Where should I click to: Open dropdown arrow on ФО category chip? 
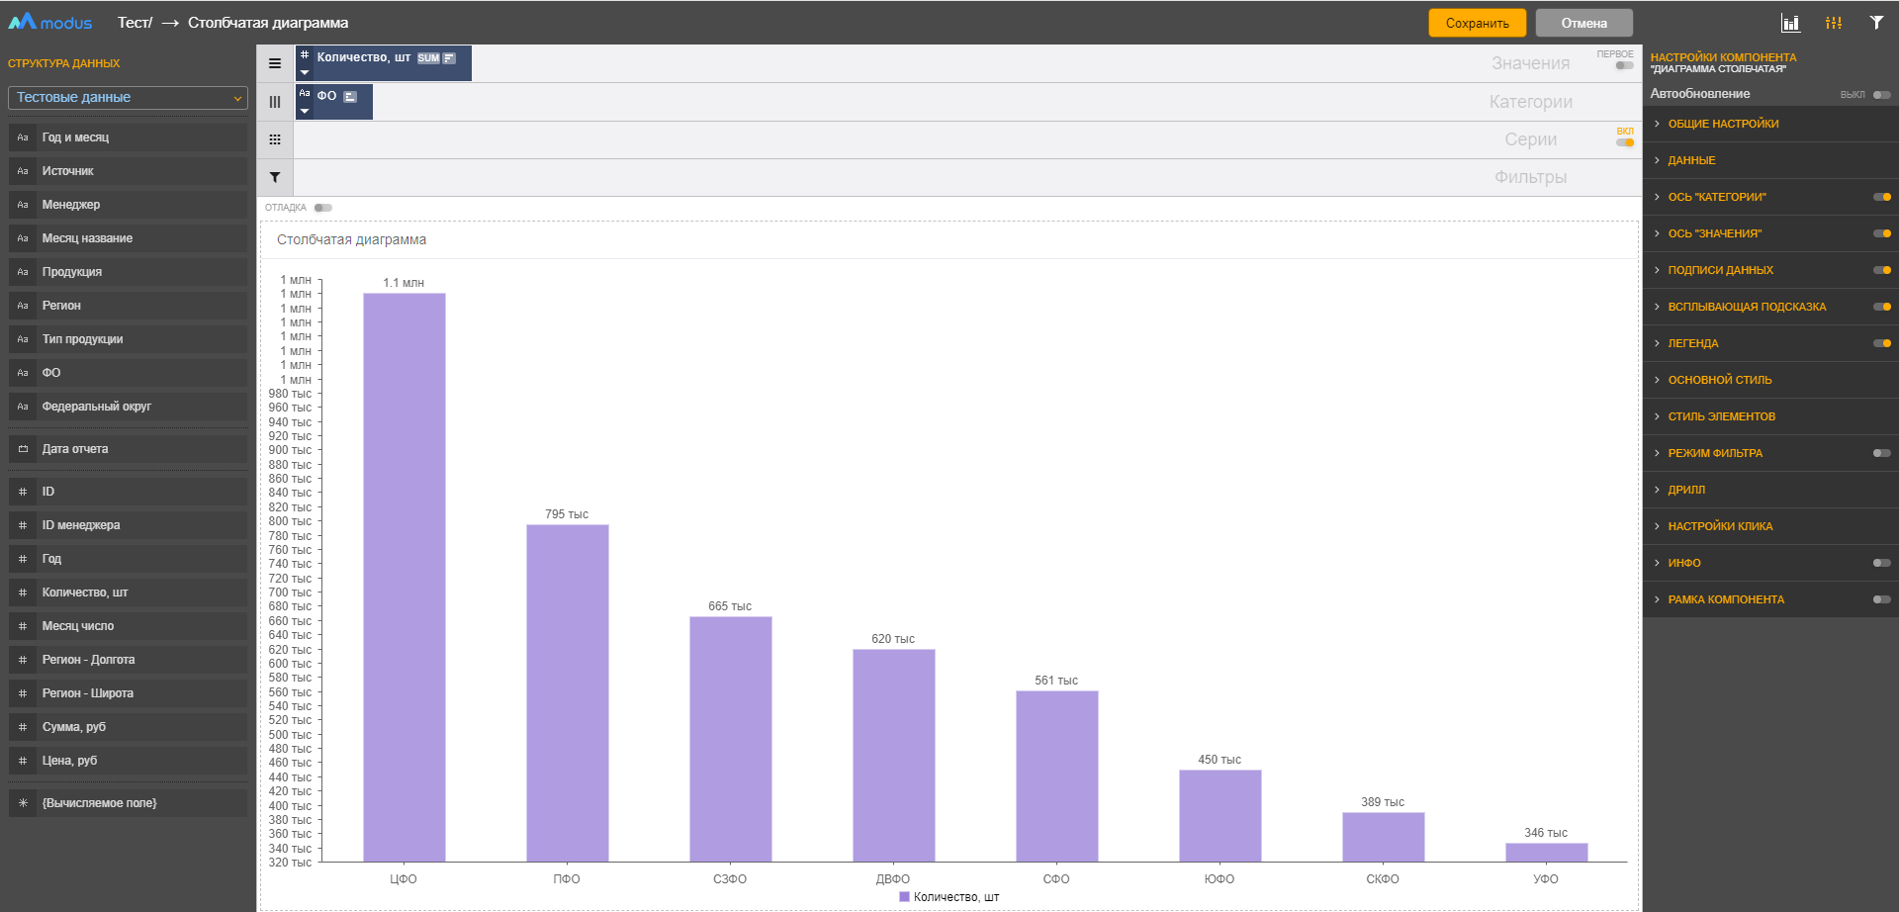[305, 111]
